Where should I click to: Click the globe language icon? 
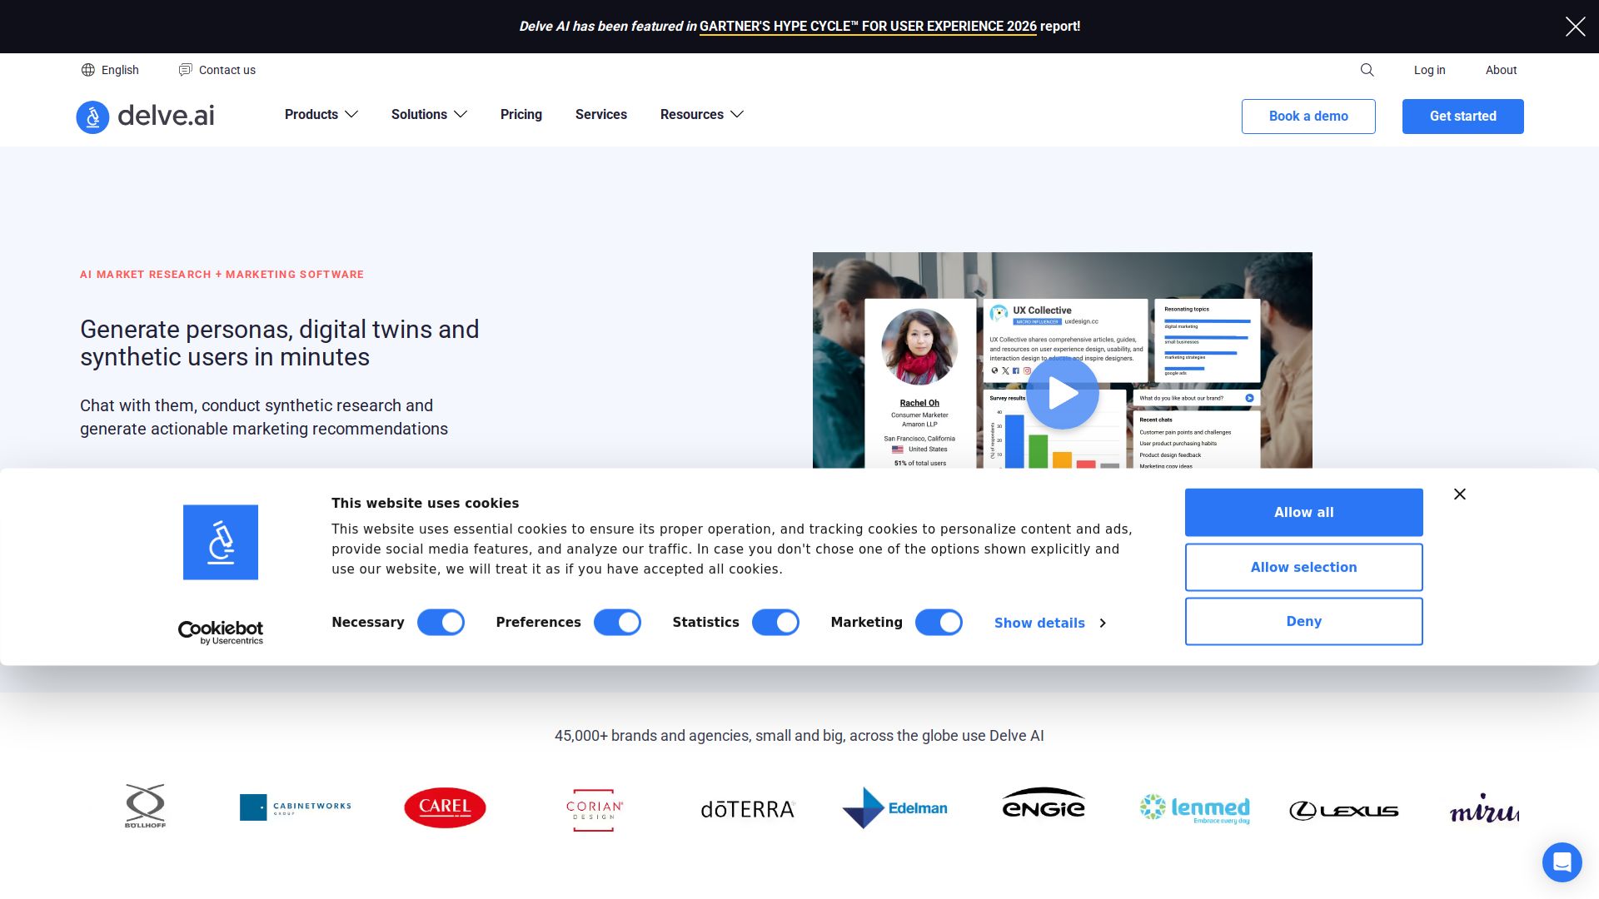[x=88, y=70]
